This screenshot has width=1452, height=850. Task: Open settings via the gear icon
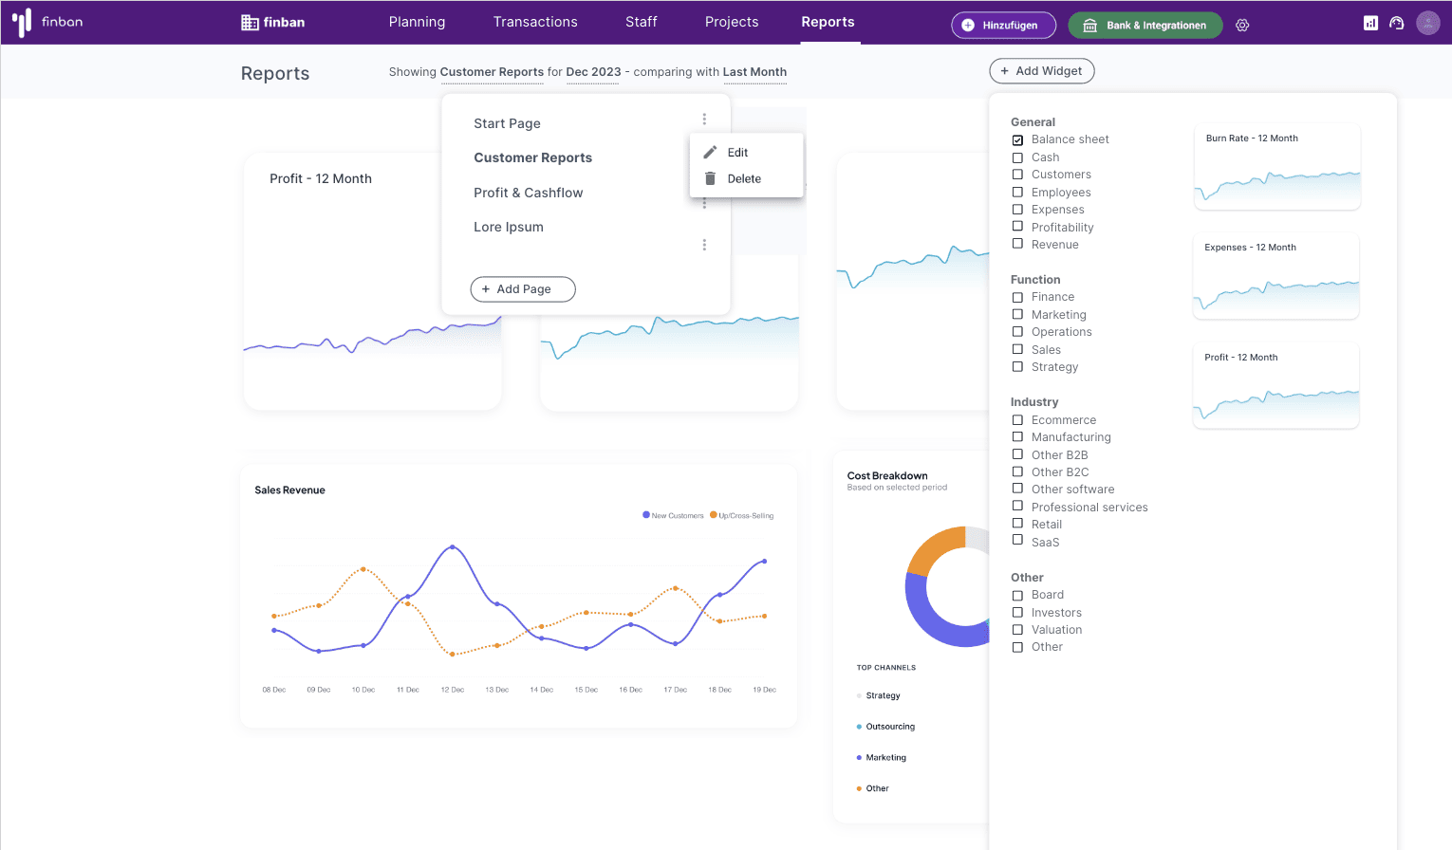pyautogui.click(x=1242, y=26)
